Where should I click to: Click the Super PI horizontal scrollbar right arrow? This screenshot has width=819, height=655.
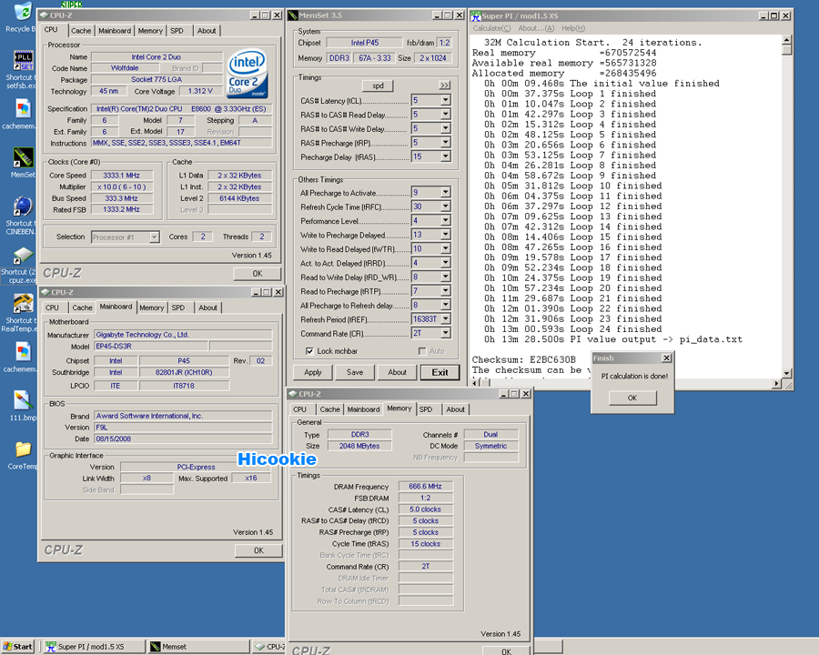777,383
